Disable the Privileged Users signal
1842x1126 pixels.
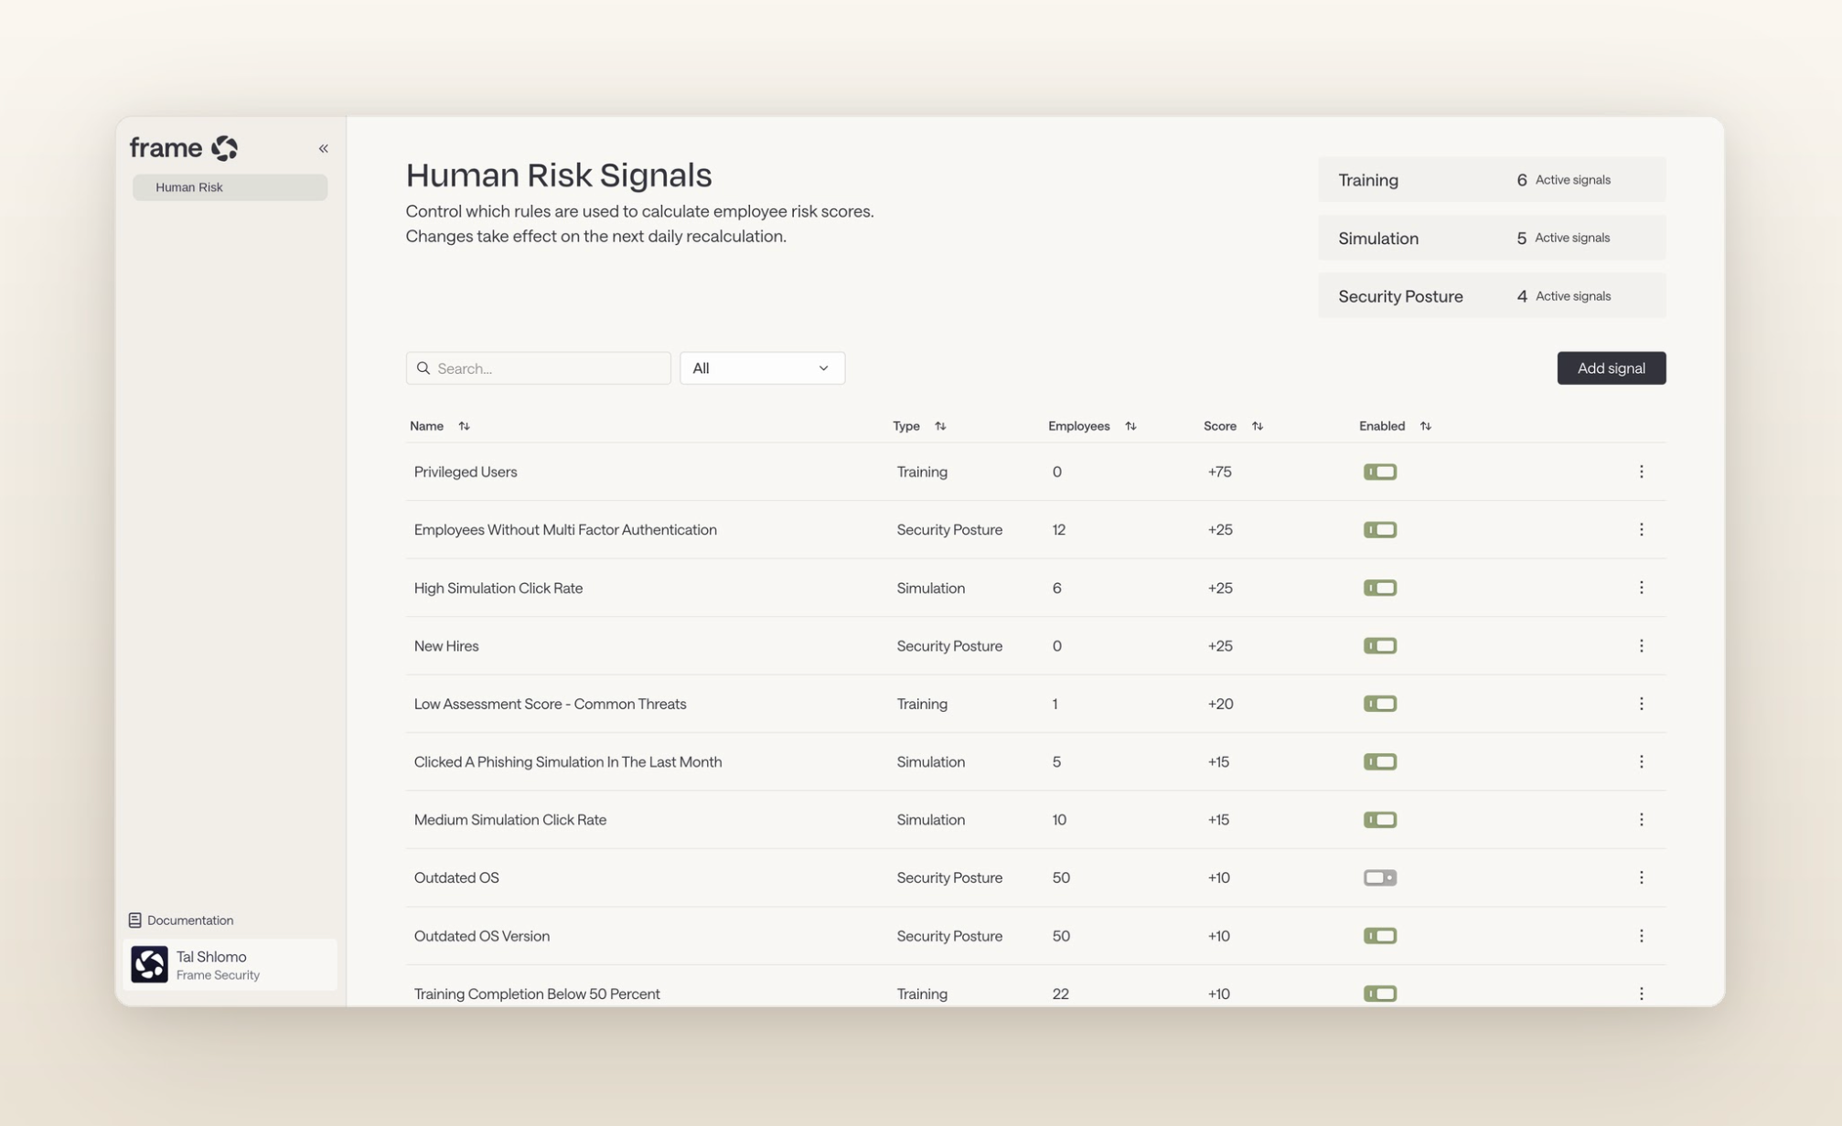coord(1380,472)
